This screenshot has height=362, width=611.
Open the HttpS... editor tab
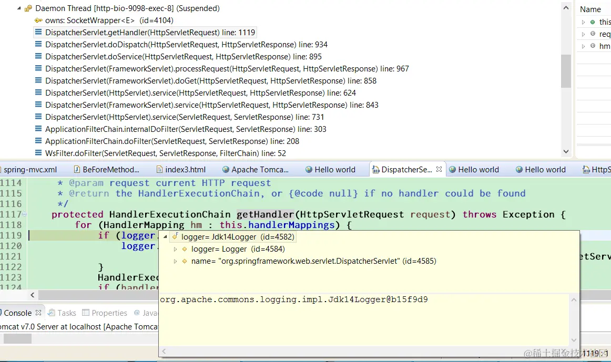596,170
